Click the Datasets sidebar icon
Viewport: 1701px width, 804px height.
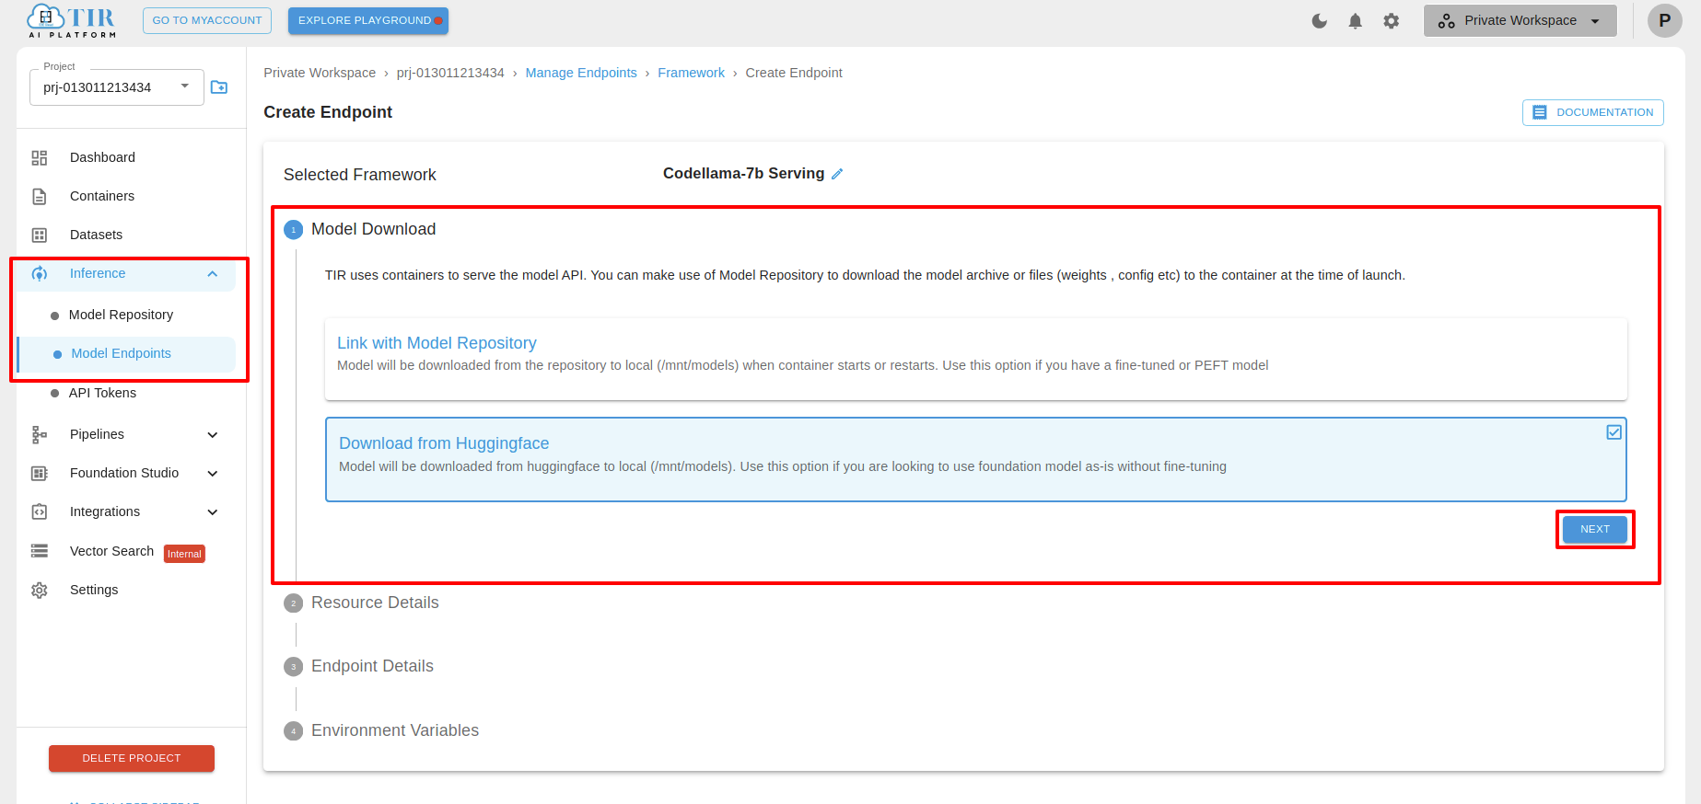(x=40, y=235)
